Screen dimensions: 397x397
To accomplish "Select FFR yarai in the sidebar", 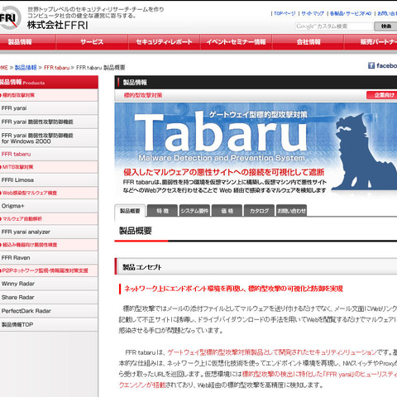I will 49,108.
